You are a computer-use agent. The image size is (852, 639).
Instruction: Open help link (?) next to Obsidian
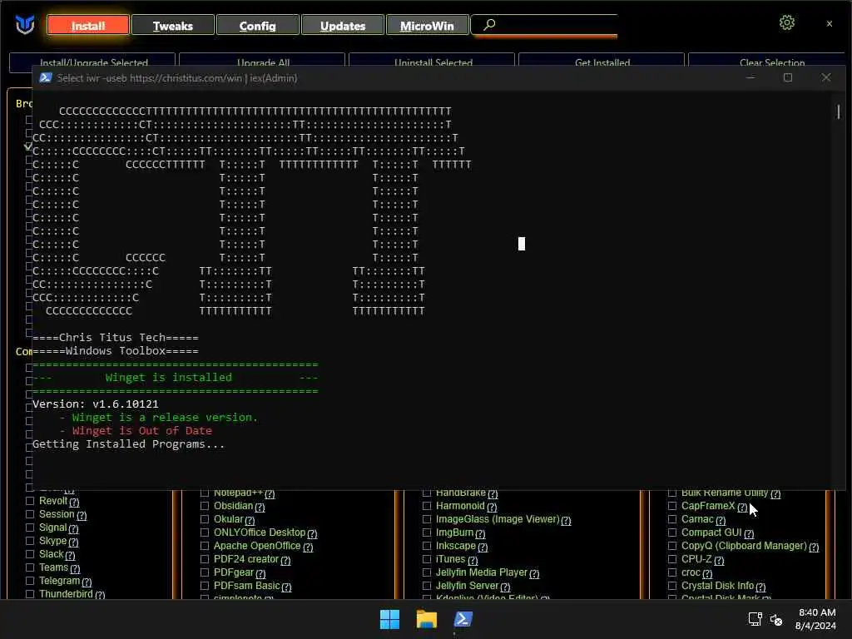click(x=260, y=507)
